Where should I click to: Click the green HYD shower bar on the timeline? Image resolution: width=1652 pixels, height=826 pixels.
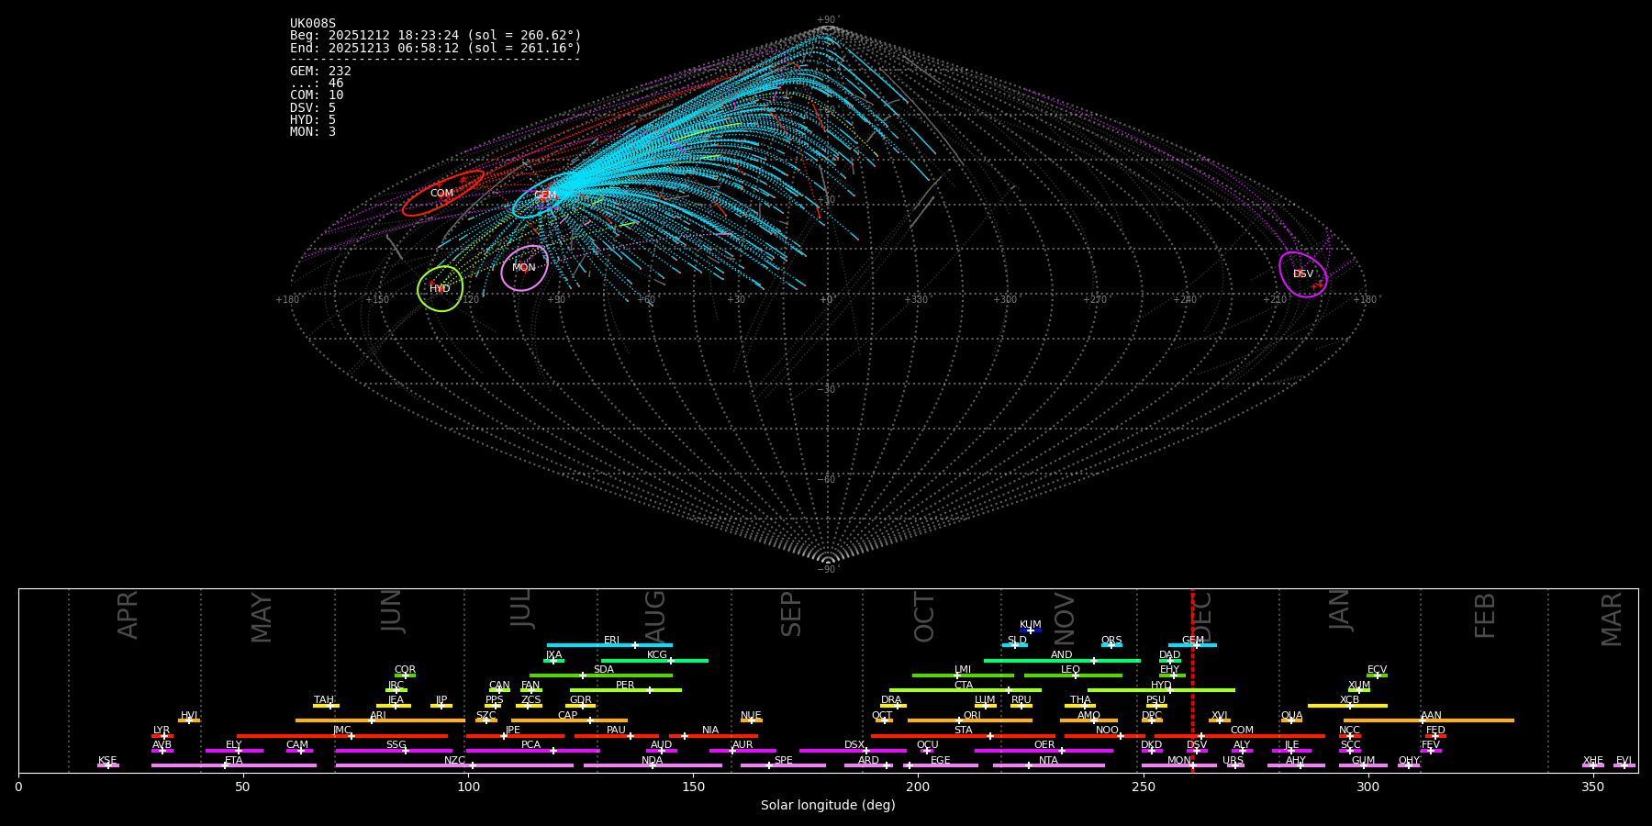point(1161,690)
